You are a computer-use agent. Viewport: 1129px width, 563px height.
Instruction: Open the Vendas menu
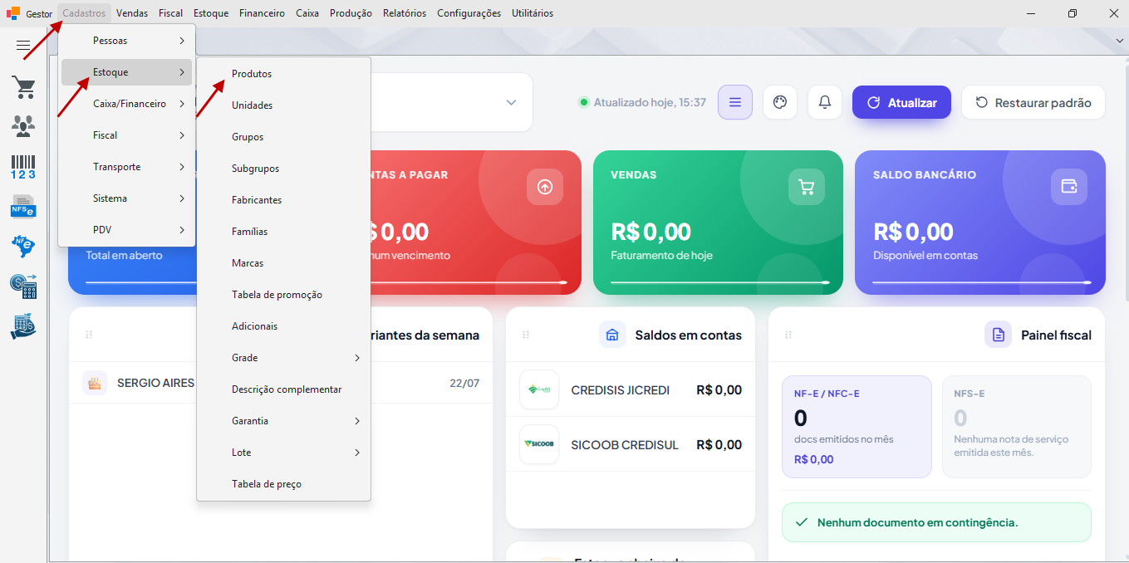point(132,13)
